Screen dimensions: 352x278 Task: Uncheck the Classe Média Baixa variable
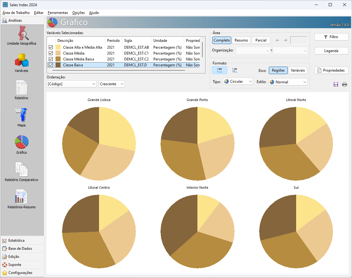click(x=51, y=59)
